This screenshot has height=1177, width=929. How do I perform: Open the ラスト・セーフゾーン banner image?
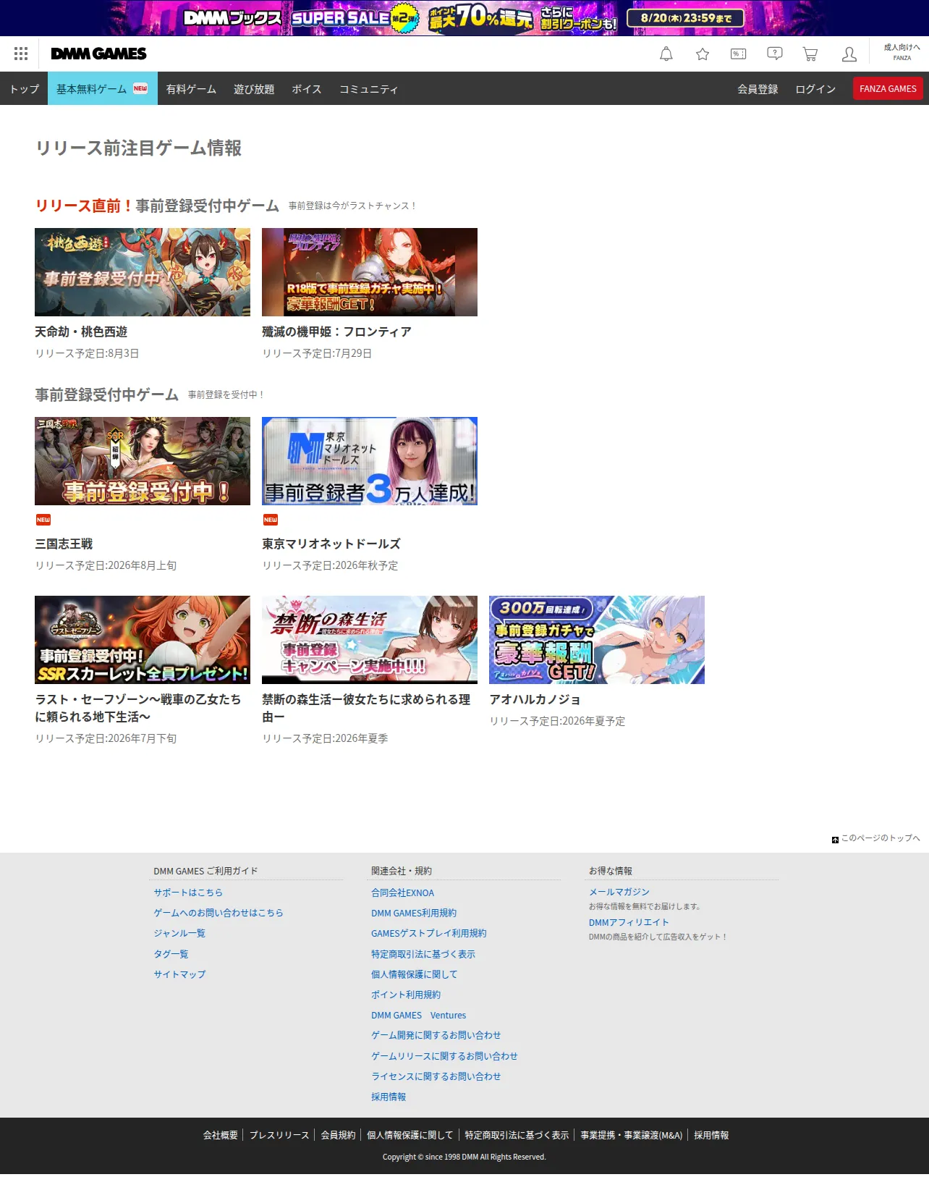point(143,640)
